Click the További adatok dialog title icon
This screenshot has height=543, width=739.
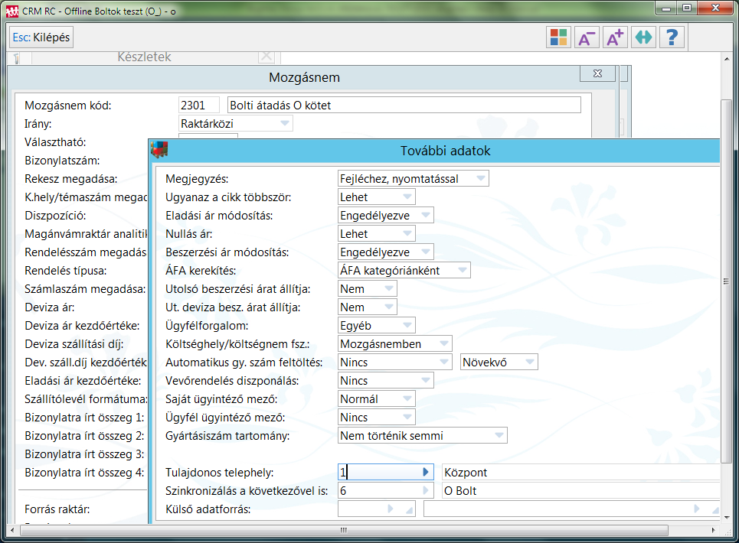[160, 151]
